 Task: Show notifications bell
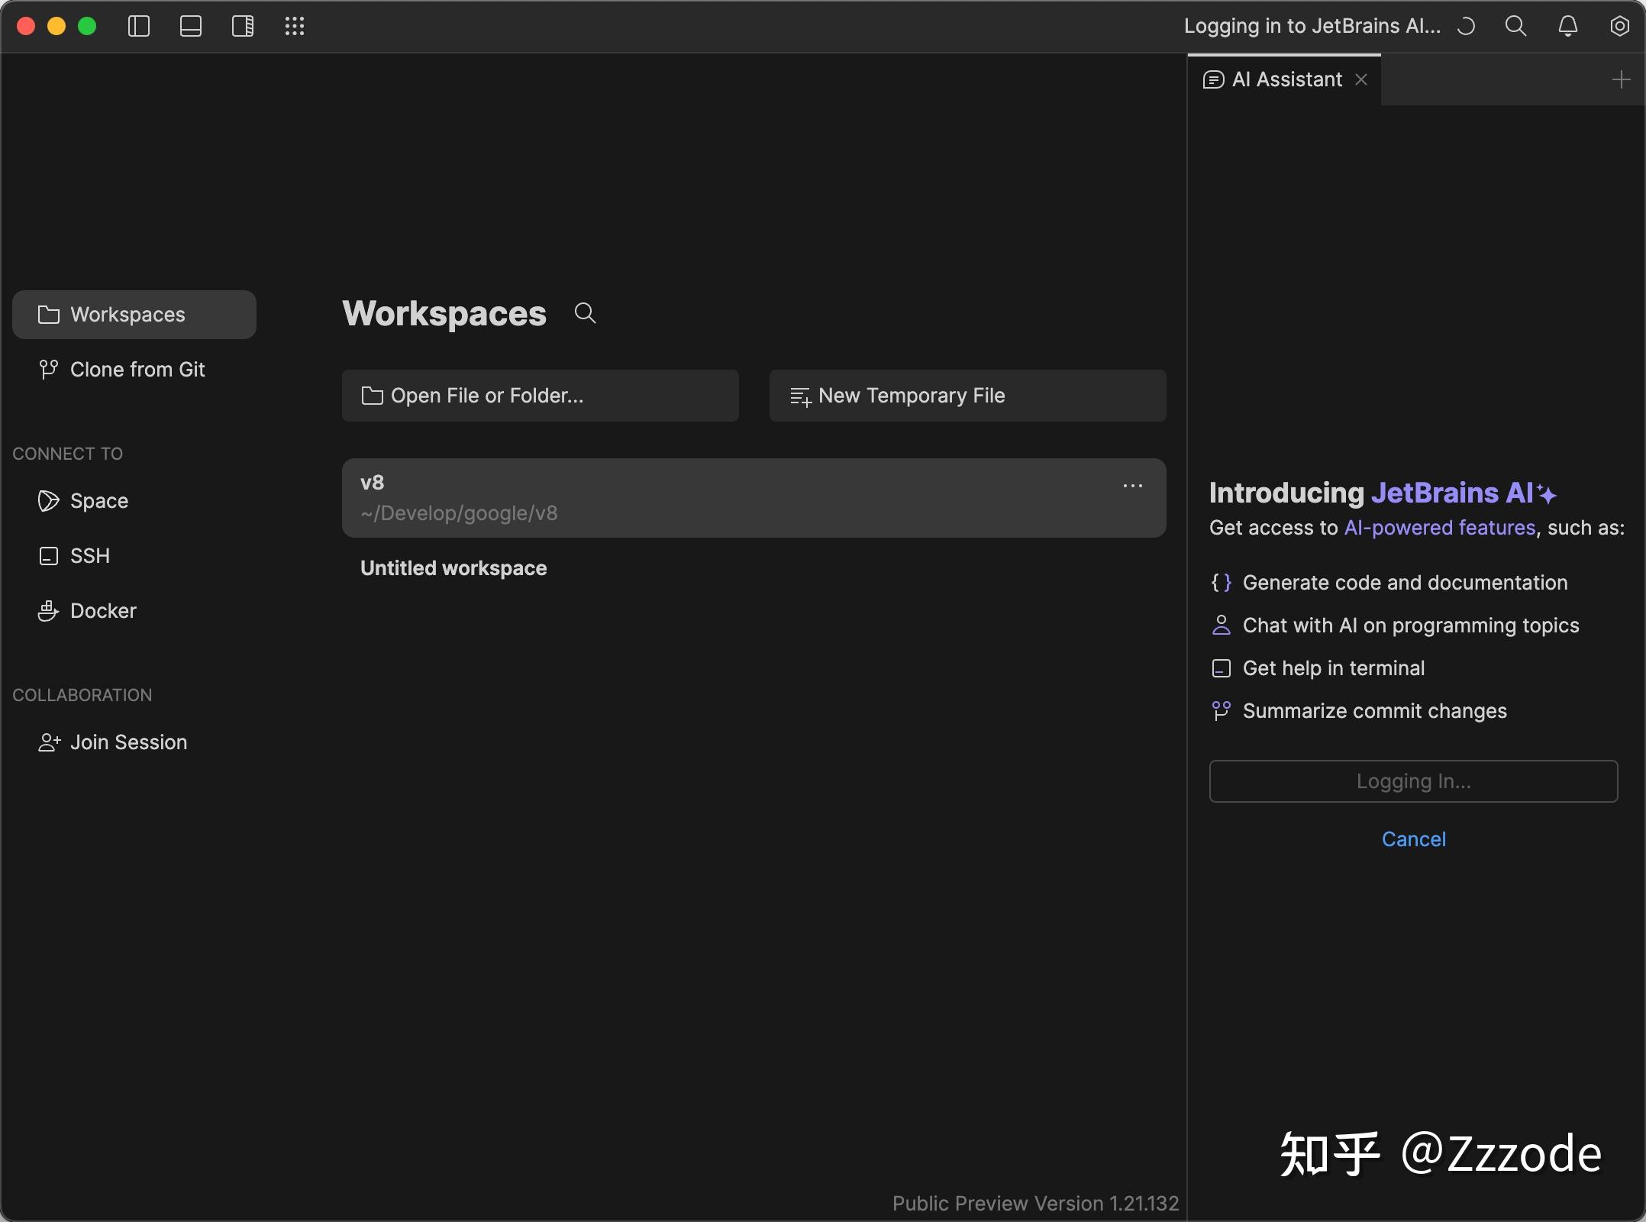pos(1567,25)
